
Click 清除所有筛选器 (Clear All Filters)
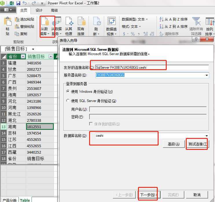point(196,26)
